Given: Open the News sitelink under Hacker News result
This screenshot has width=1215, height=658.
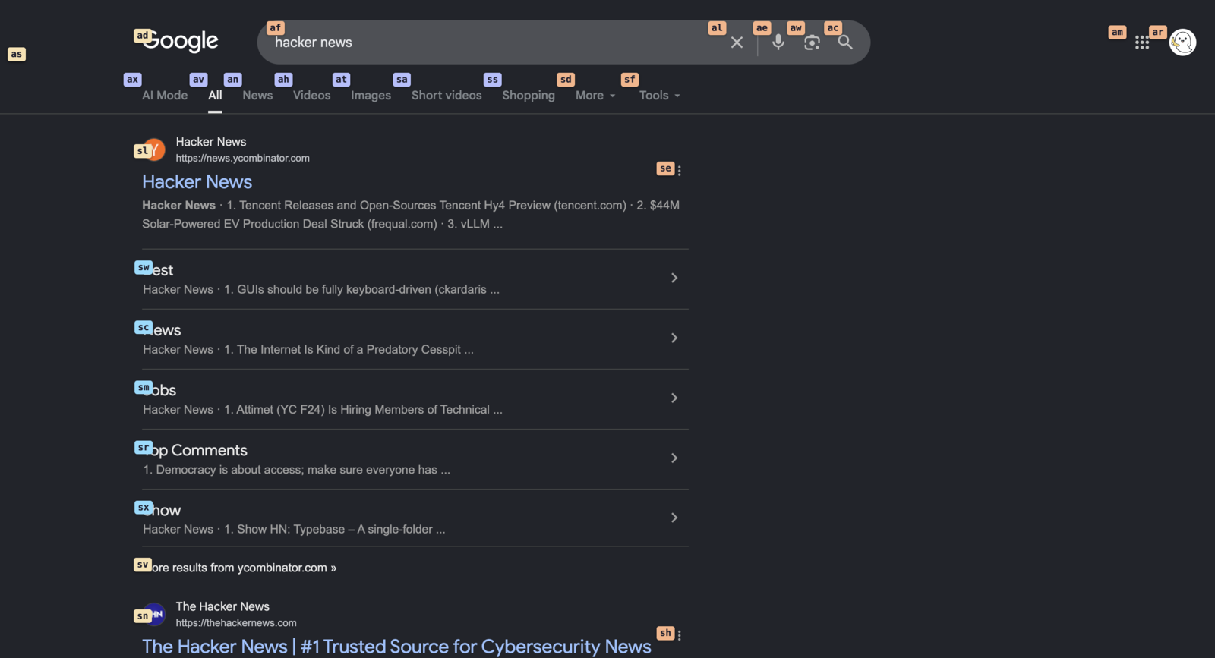Looking at the screenshot, I should (x=162, y=330).
